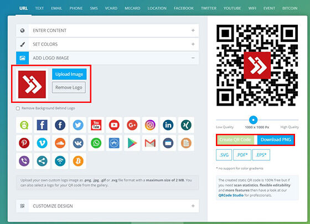Click Download PNG button
Viewport: 310px width, 224px height.
276,139
